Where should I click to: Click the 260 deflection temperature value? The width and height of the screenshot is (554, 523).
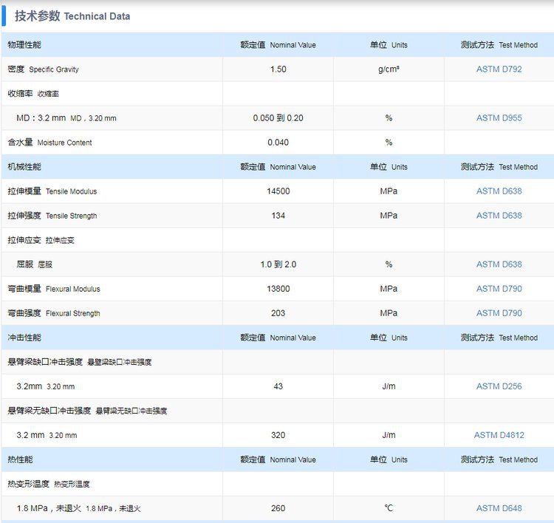tap(278, 508)
